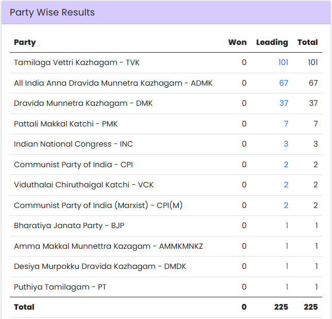
Task: Select Indian National Congress - INC name
Action: [73, 144]
